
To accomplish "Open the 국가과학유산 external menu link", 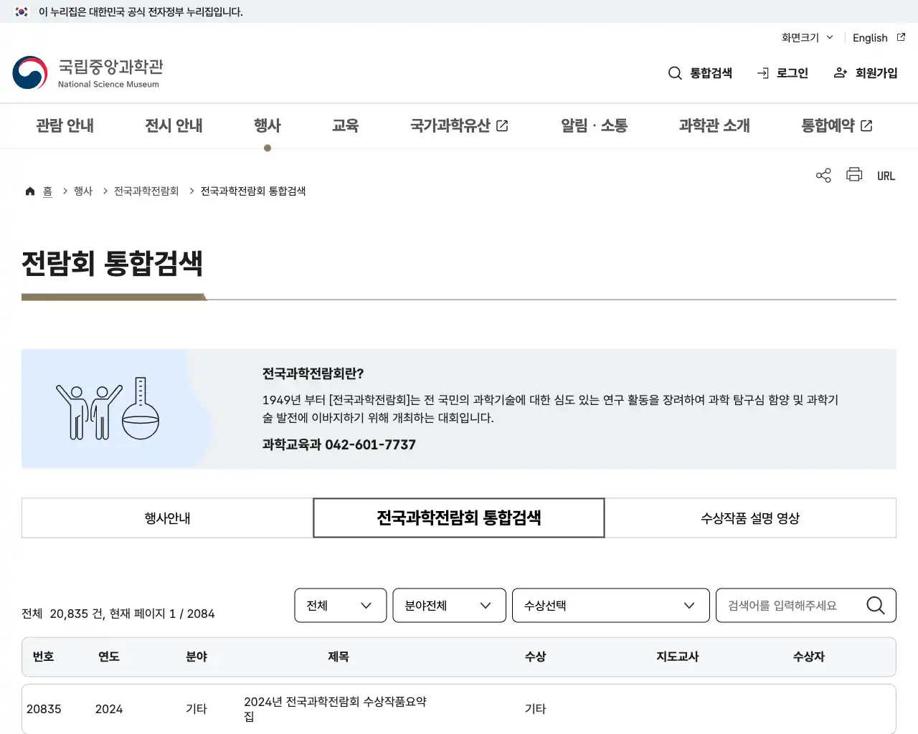I will pos(459,125).
